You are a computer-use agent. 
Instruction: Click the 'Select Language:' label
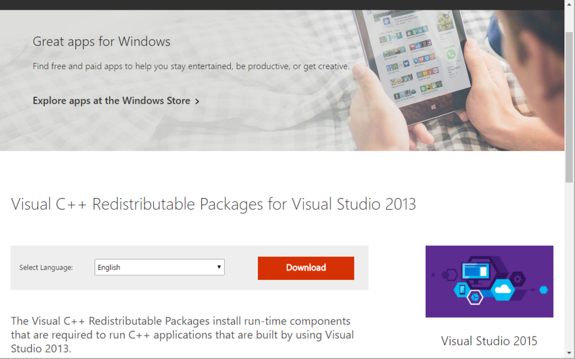(x=46, y=268)
